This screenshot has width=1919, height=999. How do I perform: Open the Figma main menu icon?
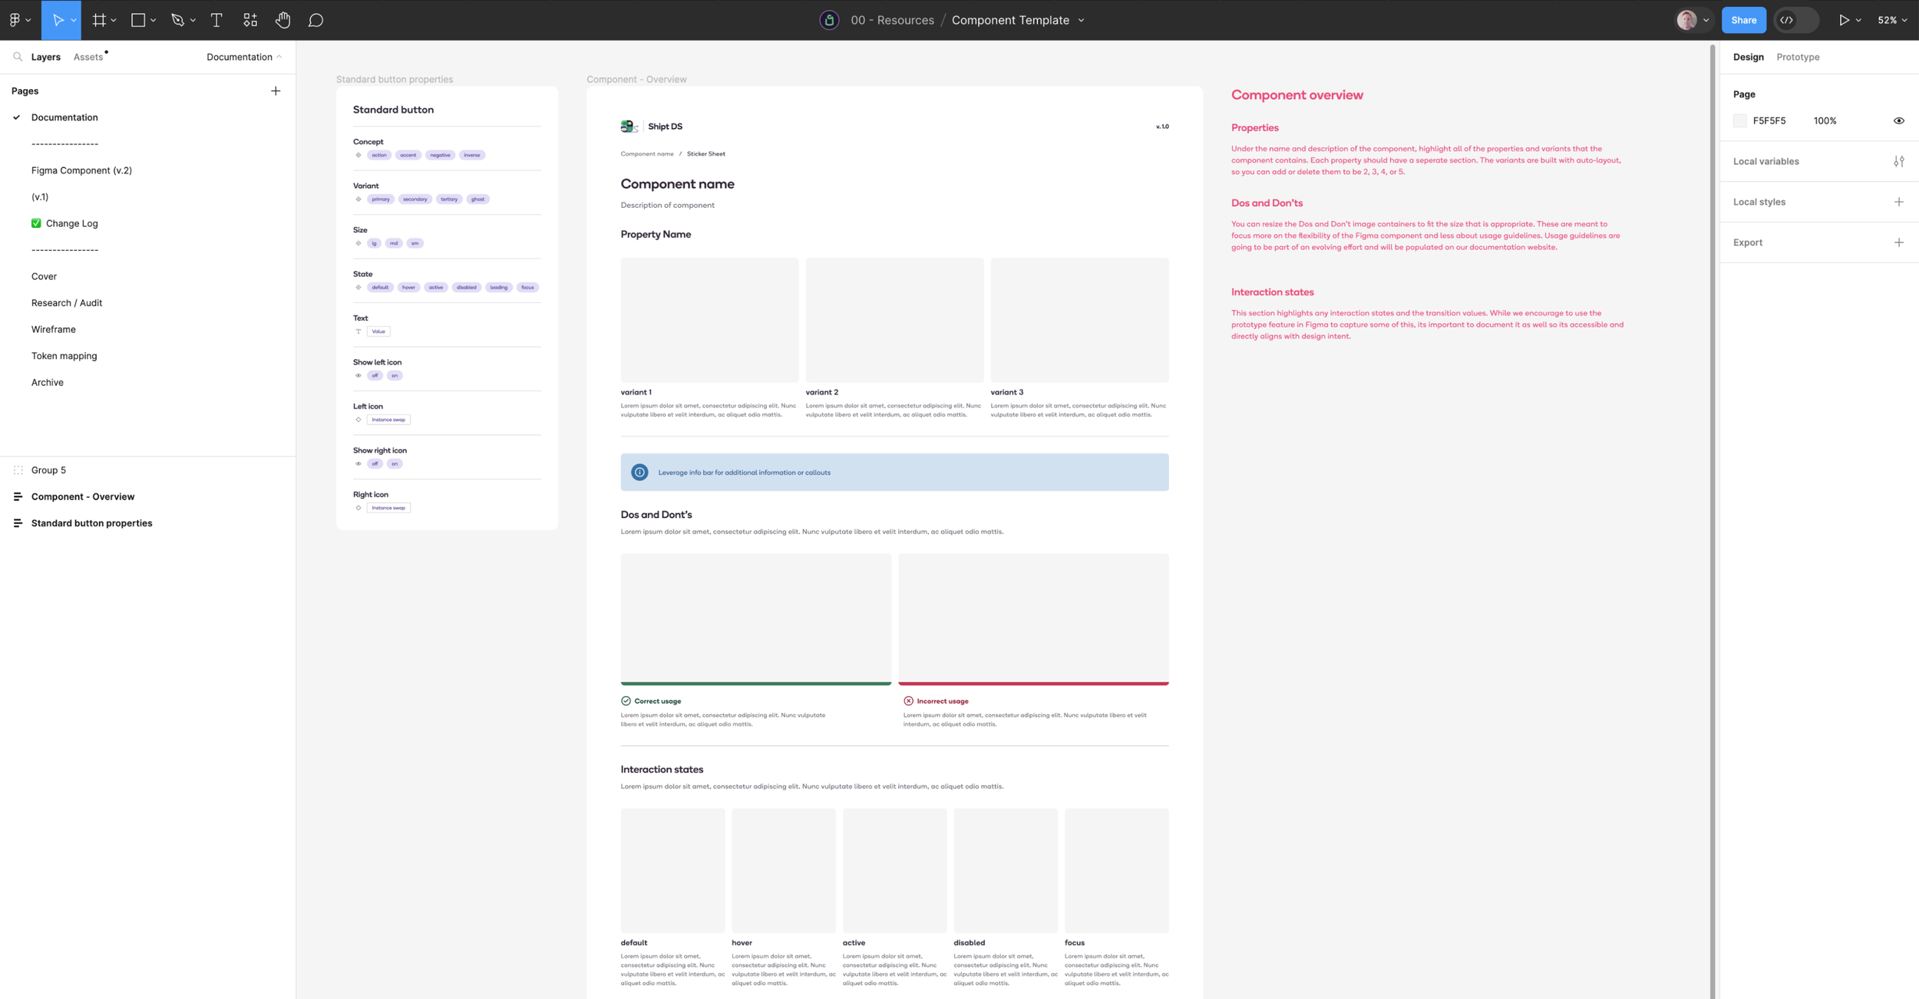pos(15,20)
